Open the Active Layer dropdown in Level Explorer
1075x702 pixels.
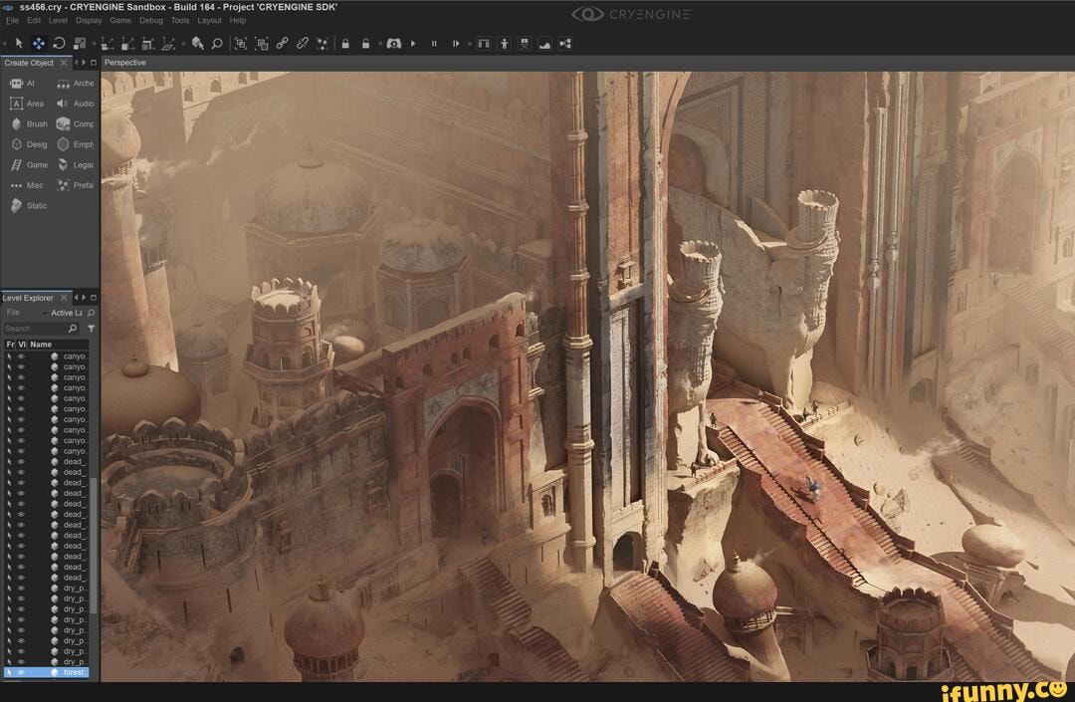click(x=68, y=313)
